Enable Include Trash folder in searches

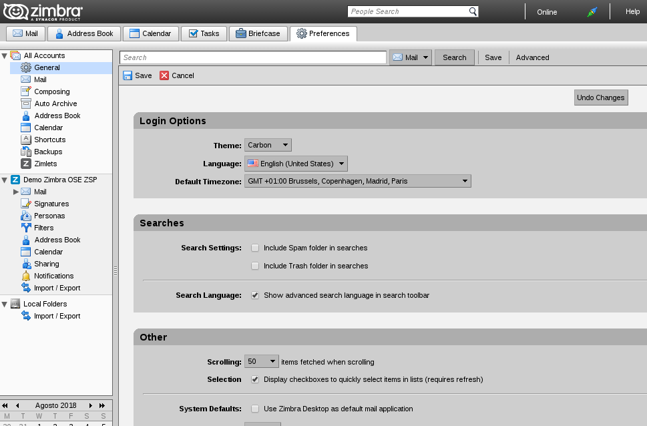255,266
